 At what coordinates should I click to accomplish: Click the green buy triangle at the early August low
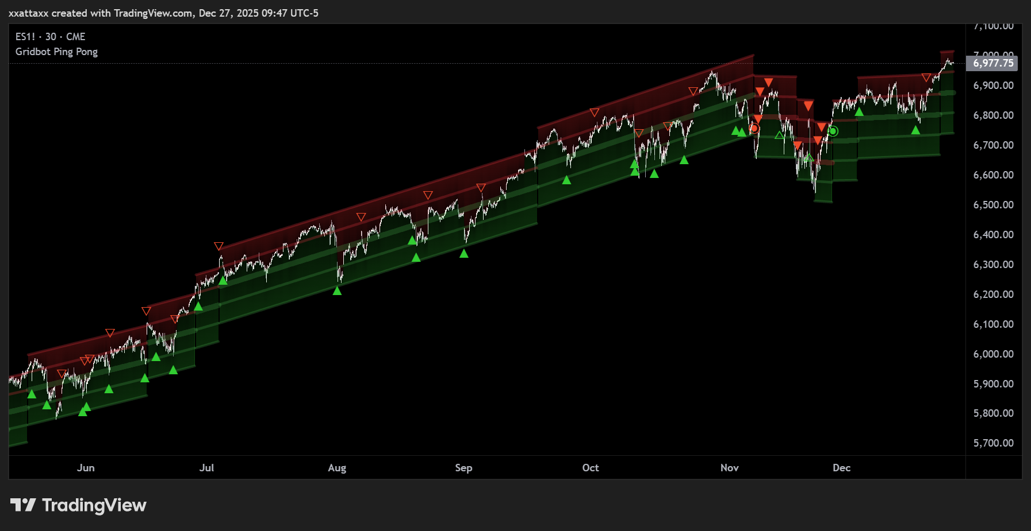point(338,291)
